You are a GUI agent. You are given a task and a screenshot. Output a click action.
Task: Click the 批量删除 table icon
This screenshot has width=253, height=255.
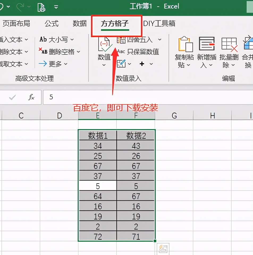coord(229,45)
